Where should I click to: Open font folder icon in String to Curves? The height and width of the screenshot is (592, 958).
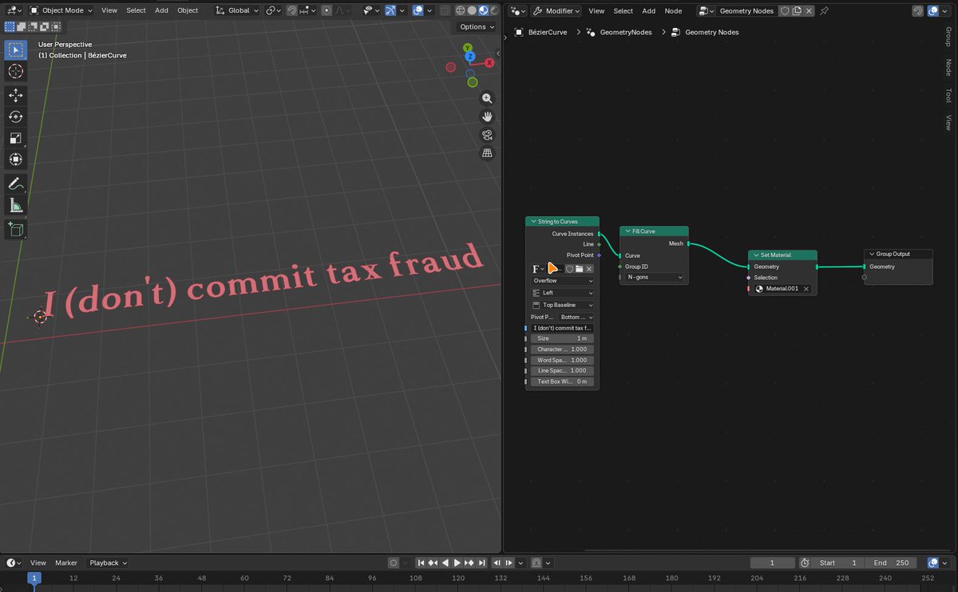click(580, 269)
